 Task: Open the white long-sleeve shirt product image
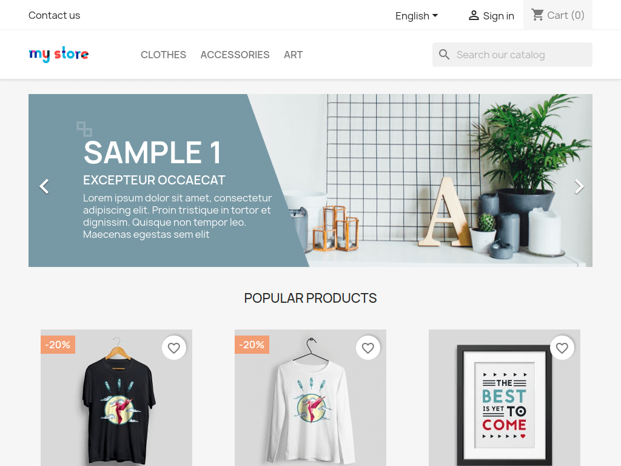coord(310,398)
